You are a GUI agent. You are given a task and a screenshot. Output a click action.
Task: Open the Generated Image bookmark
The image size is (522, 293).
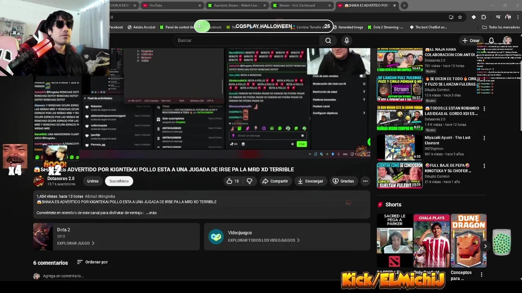[347, 27]
